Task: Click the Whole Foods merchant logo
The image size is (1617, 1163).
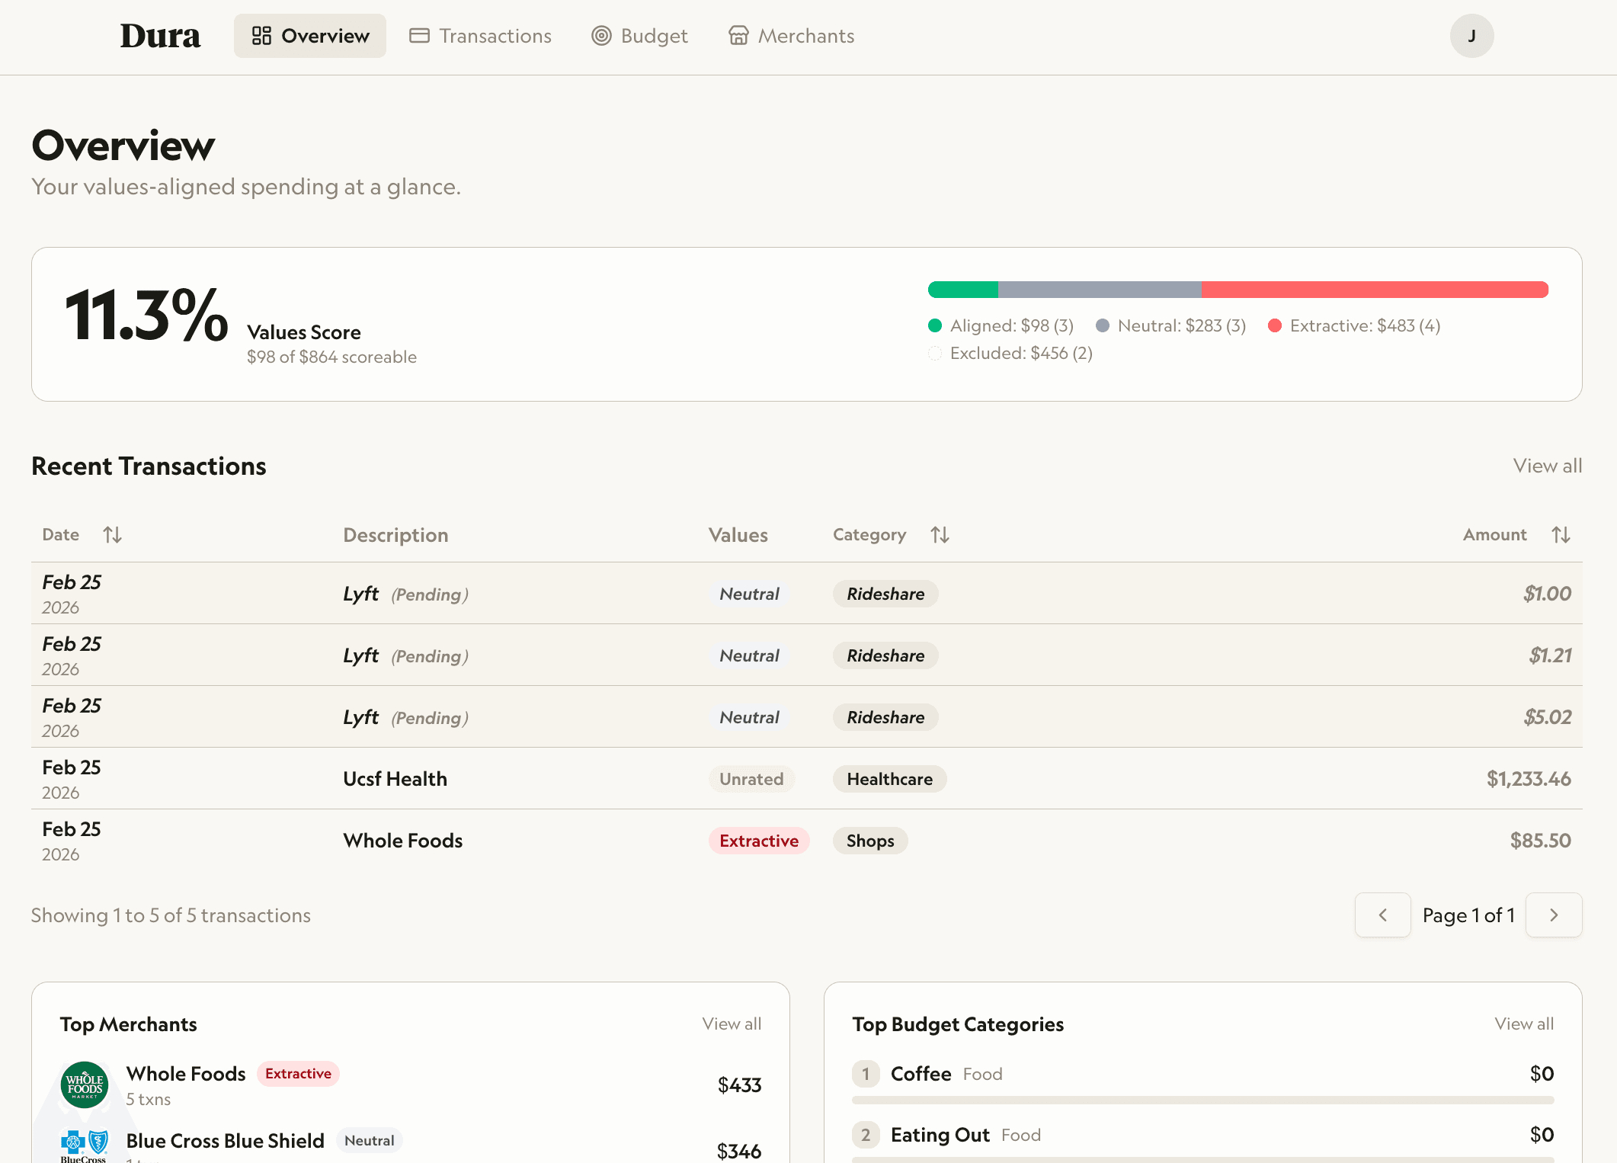Action: [x=85, y=1085]
